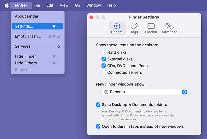Uncheck External disks checkbox
This screenshot has width=207, height=139.
(104, 59)
